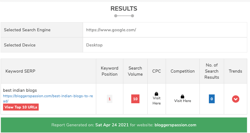Click the keyword position badge showing 1
This screenshot has width=250, height=133.
(110, 99)
